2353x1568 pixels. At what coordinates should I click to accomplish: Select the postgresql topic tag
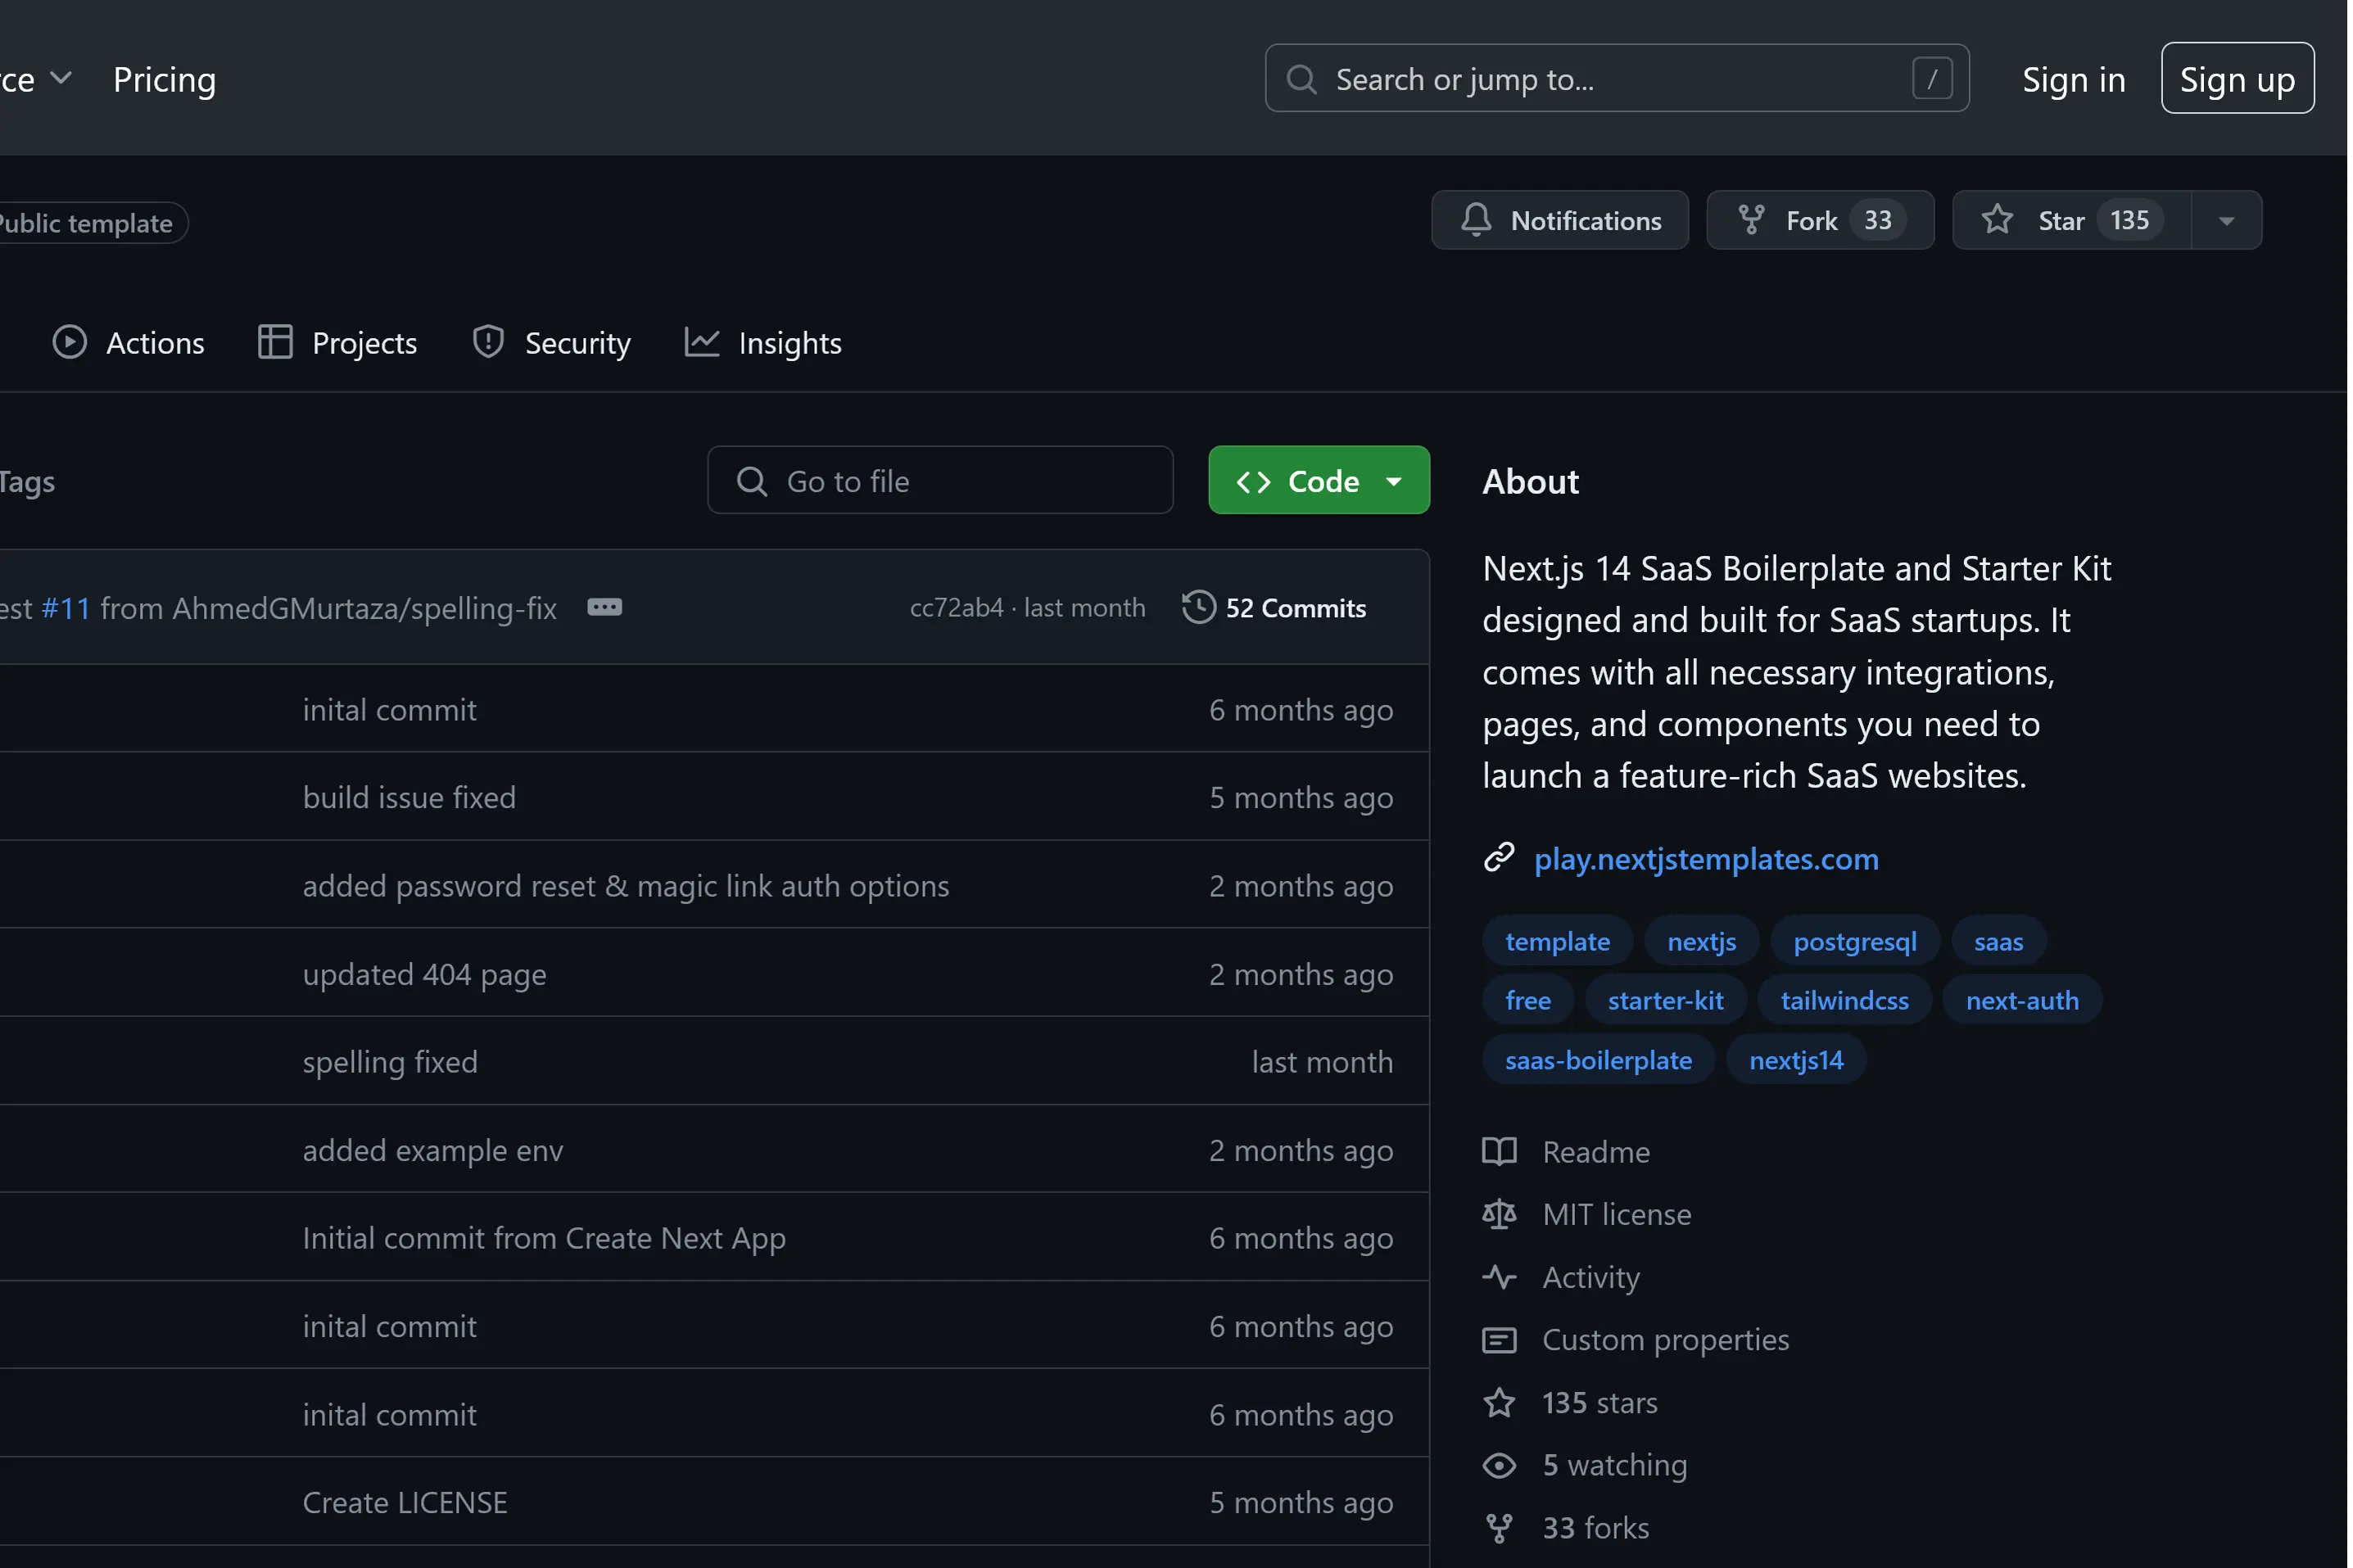coord(1854,942)
